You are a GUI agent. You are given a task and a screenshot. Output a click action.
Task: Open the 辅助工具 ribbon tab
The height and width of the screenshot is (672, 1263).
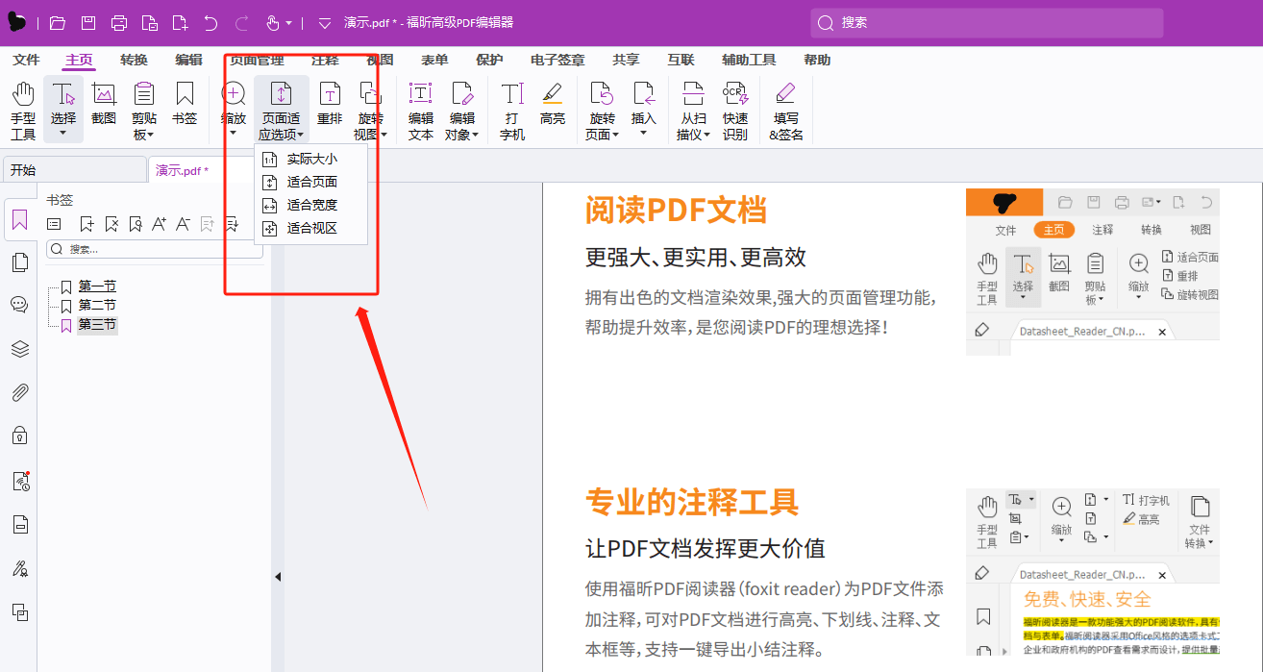(x=749, y=60)
